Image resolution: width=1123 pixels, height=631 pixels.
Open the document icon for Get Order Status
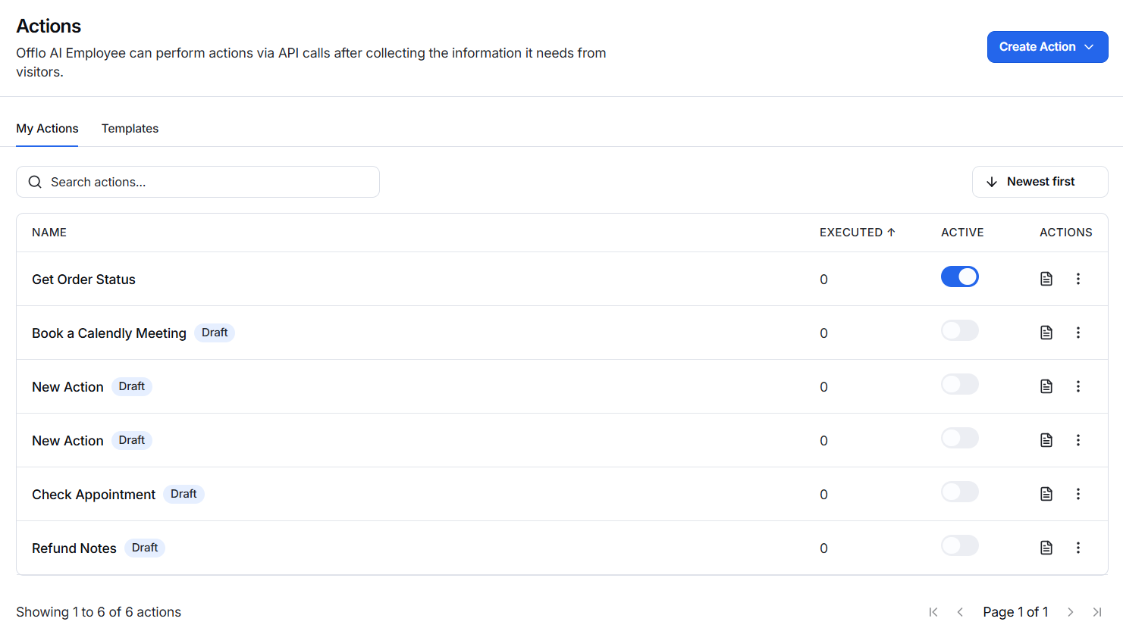(x=1046, y=279)
